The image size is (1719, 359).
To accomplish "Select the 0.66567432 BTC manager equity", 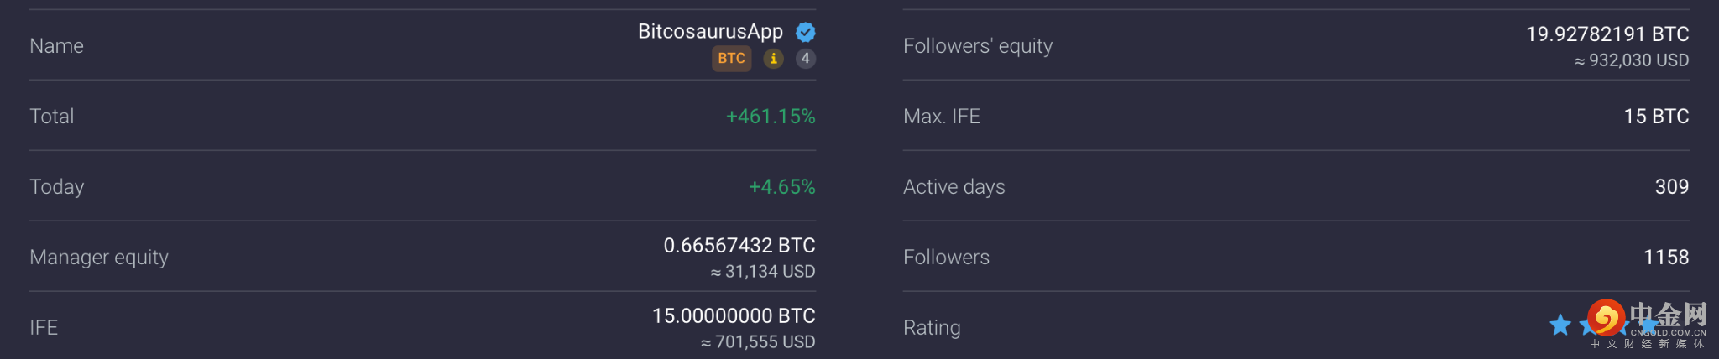I will [x=739, y=246].
